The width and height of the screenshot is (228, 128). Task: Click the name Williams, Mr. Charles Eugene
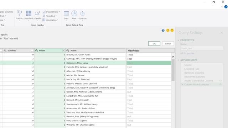[x=81, y=125]
